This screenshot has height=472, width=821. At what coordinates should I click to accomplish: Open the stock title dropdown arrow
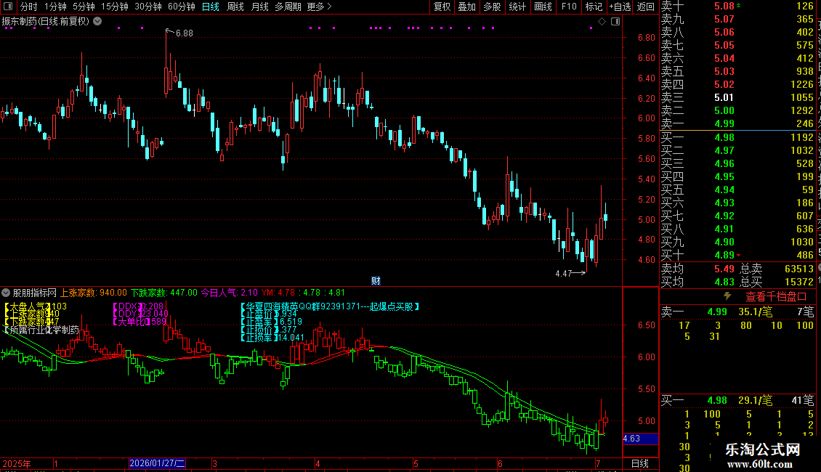[97, 22]
